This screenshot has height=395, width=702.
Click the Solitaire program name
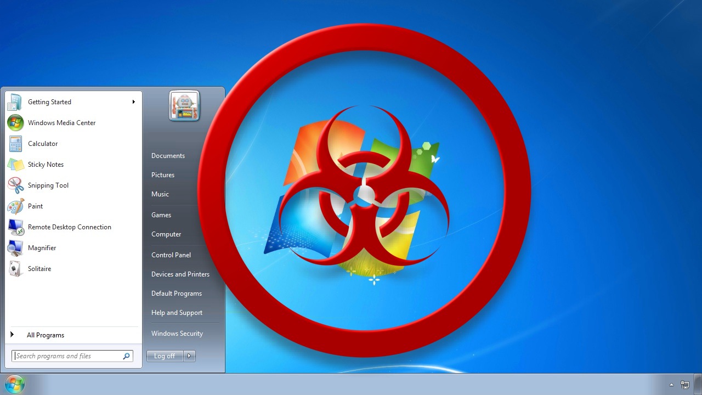pyautogui.click(x=39, y=269)
